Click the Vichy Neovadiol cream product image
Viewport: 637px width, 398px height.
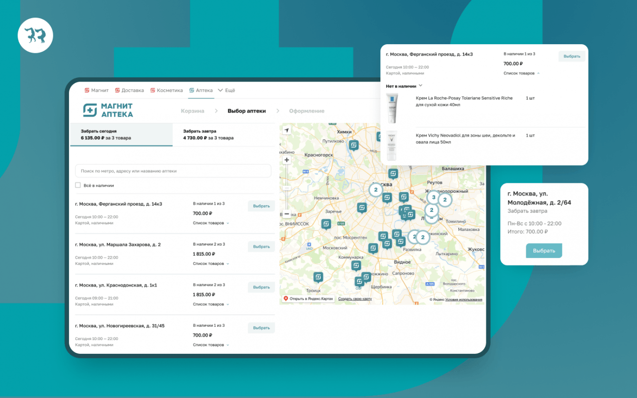tap(392, 146)
